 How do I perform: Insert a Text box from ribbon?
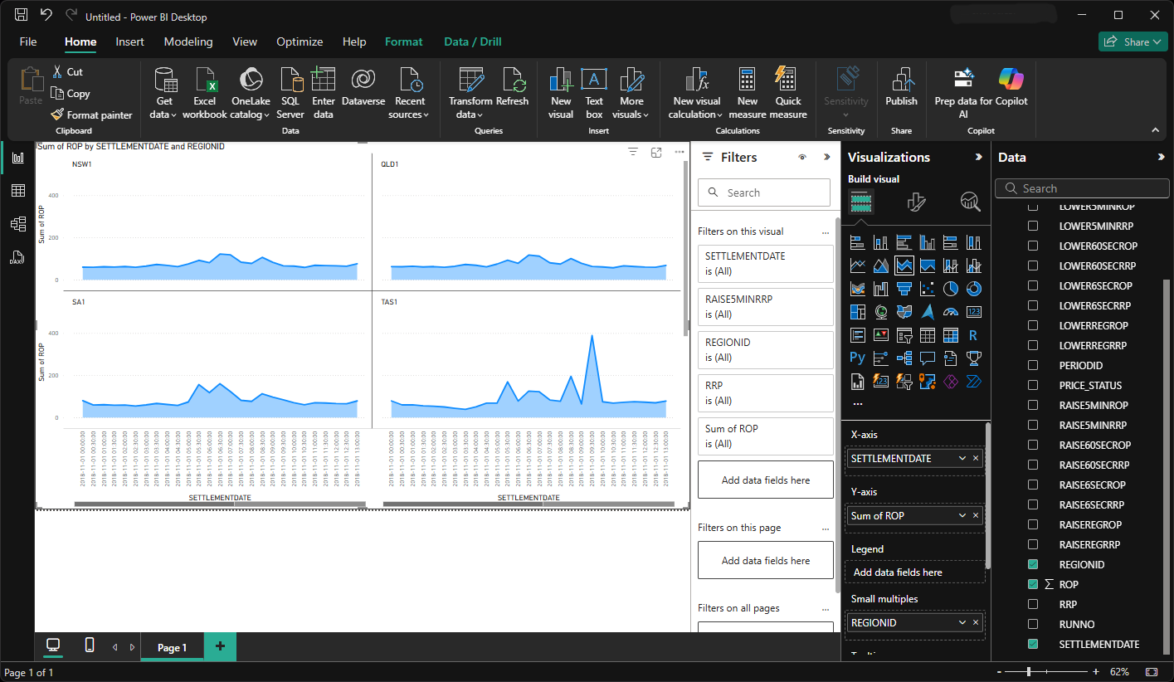pyautogui.click(x=593, y=94)
